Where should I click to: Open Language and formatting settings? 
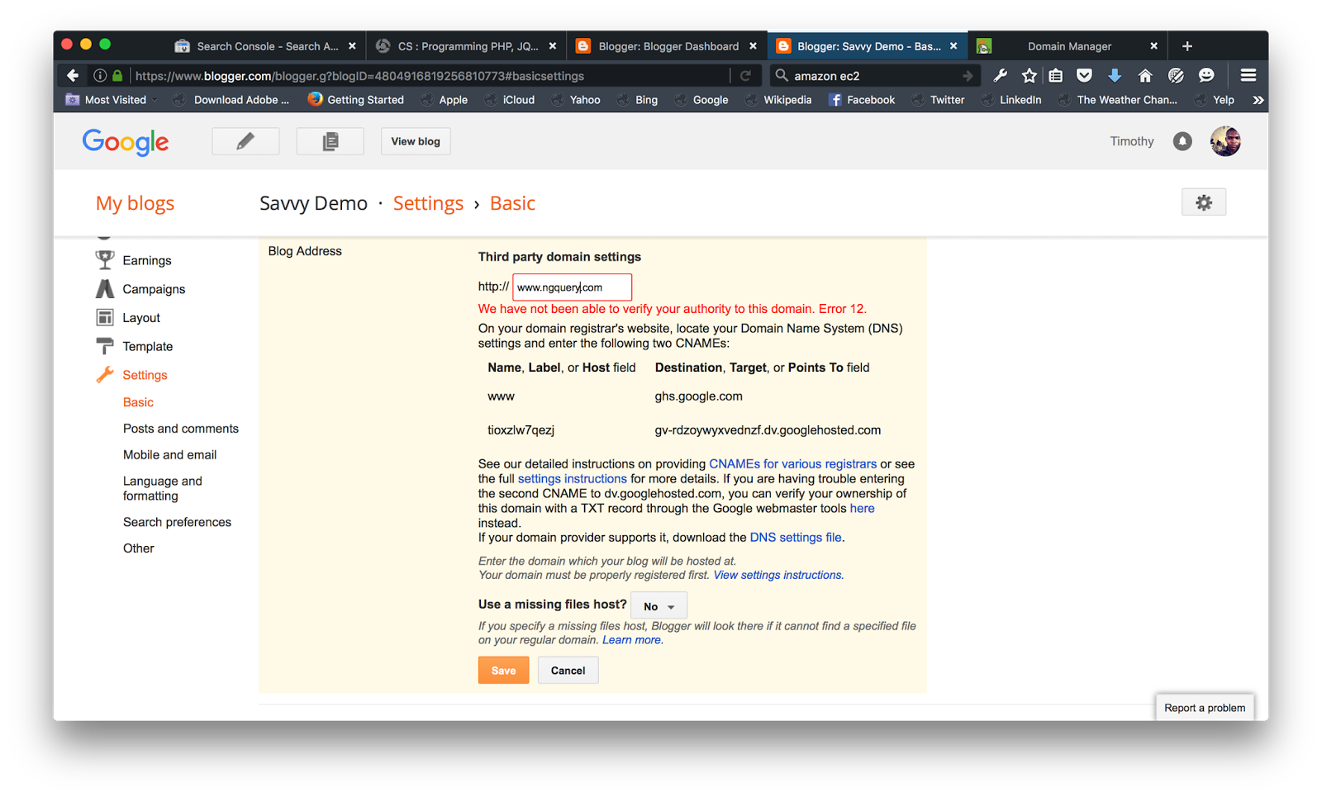(163, 488)
